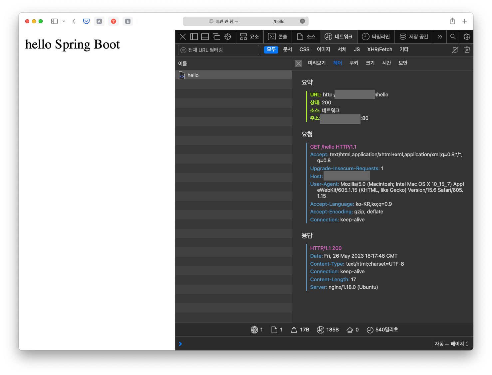This screenshot has height=375, width=492.
Task: Click the Pocket extension icon
Action: click(86, 21)
